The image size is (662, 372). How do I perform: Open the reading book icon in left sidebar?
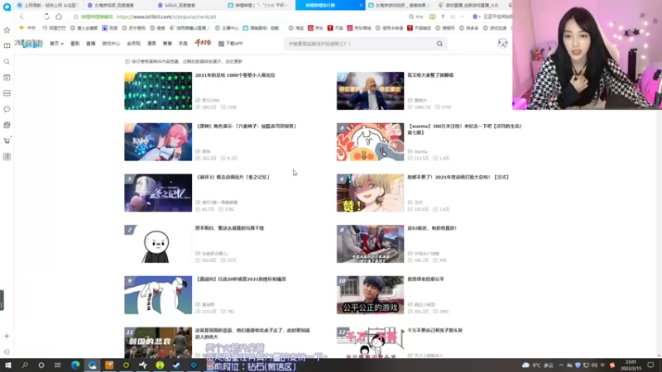pyautogui.click(x=7, y=45)
